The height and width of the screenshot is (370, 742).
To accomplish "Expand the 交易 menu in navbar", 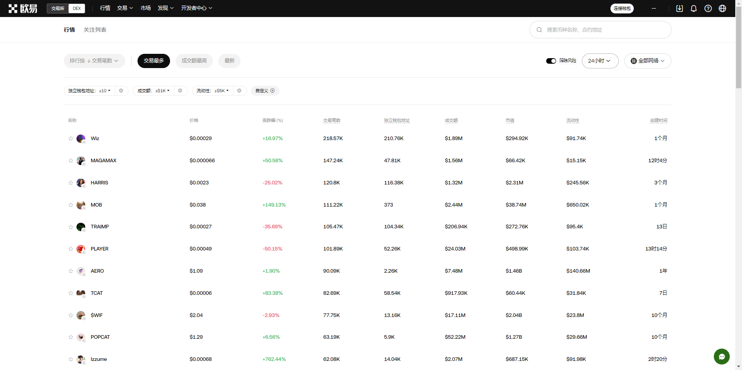I will [x=125, y=8].
